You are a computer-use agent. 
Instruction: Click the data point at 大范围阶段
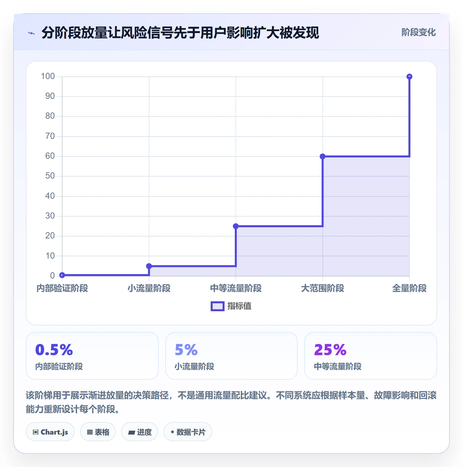[323, 156]
